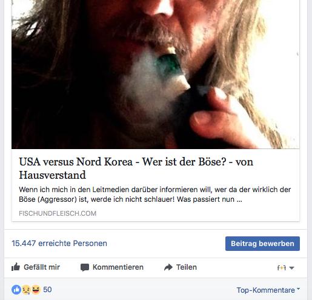View the 50 reactions count
312x300 pixels.
coord(47,290)
